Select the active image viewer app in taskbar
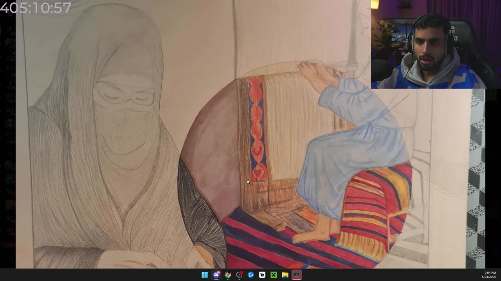The image size is (501, 281). click(x=297, y=275)
